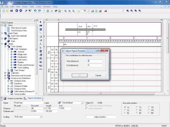Screen dimensions: 170x127
Task: Select the TL box point radio button
Action: click(x=125, y=107)
